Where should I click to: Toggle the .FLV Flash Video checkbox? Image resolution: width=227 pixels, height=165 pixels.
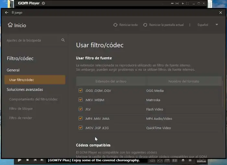80,109
